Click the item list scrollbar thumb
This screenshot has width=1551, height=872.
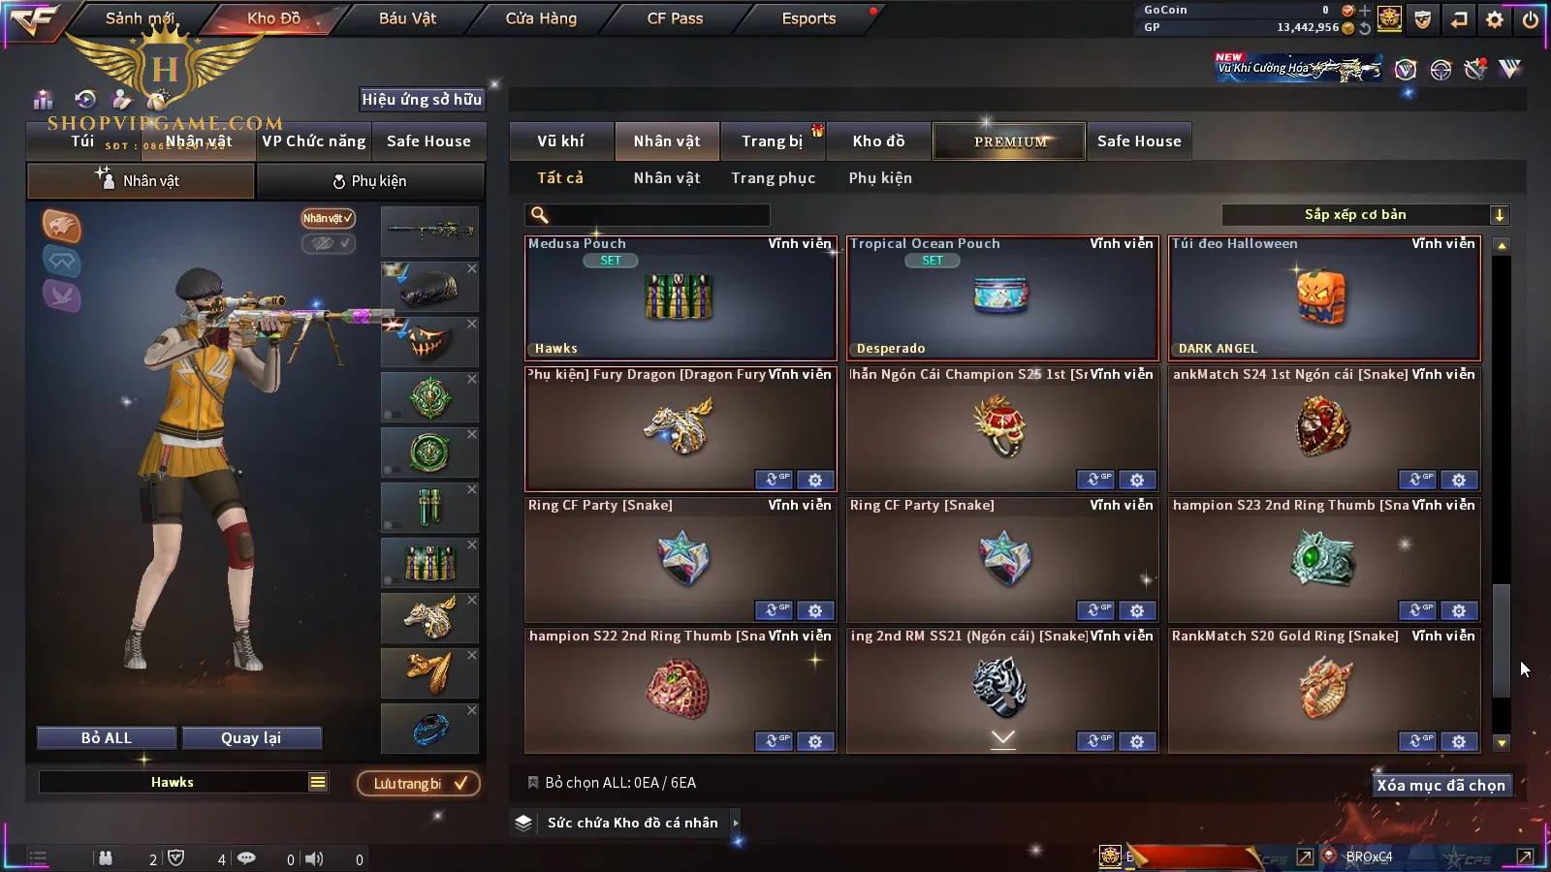pyautogui.click(x=1502, y=640)
